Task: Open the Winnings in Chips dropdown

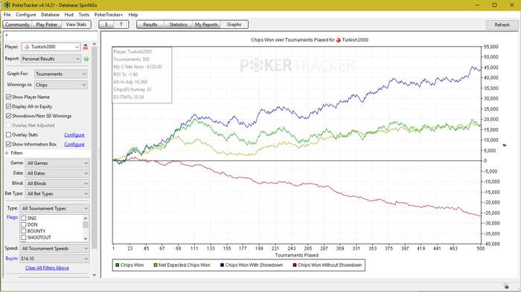Action: [61, 85]
